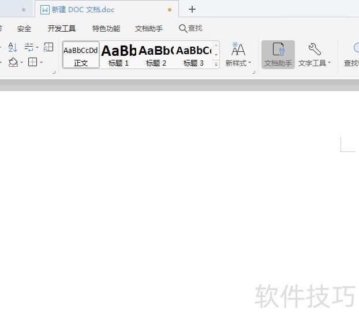
Task: Open the 文档助手 ribbon tab
Action: (149, 29)
